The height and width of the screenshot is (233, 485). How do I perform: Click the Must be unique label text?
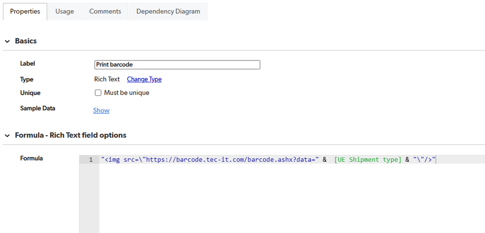[126, 93]
